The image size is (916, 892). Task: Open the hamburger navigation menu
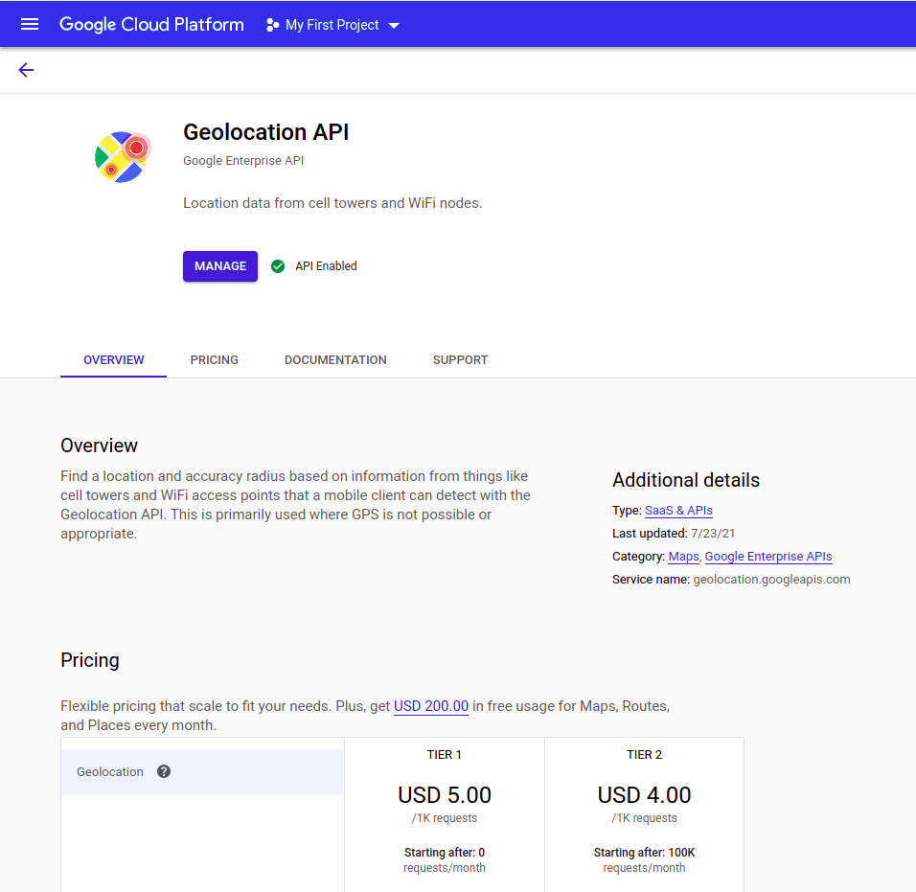pos(29,25)
